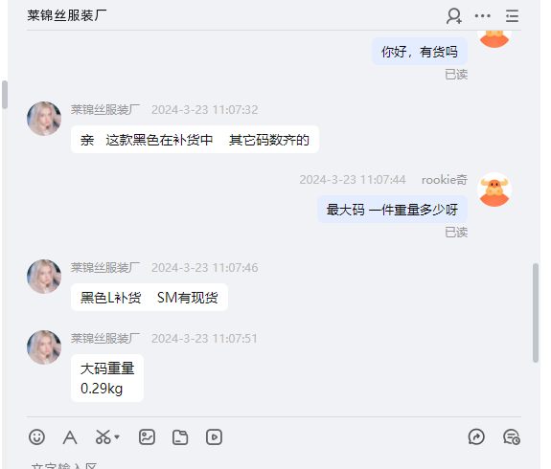Open text font formatting (A icon)
Viewport: 551px width, 469px height.
70,437
